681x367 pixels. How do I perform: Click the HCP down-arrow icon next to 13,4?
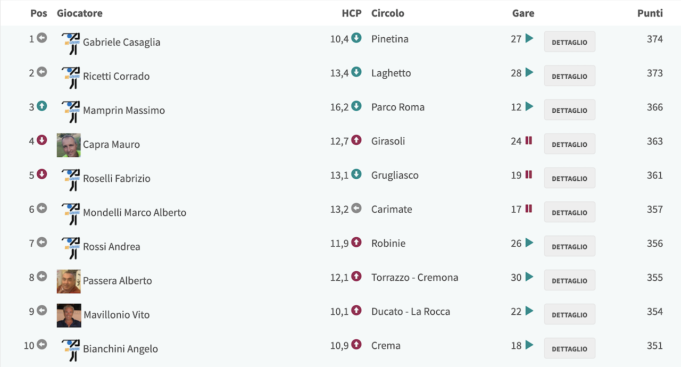[356, 72]
